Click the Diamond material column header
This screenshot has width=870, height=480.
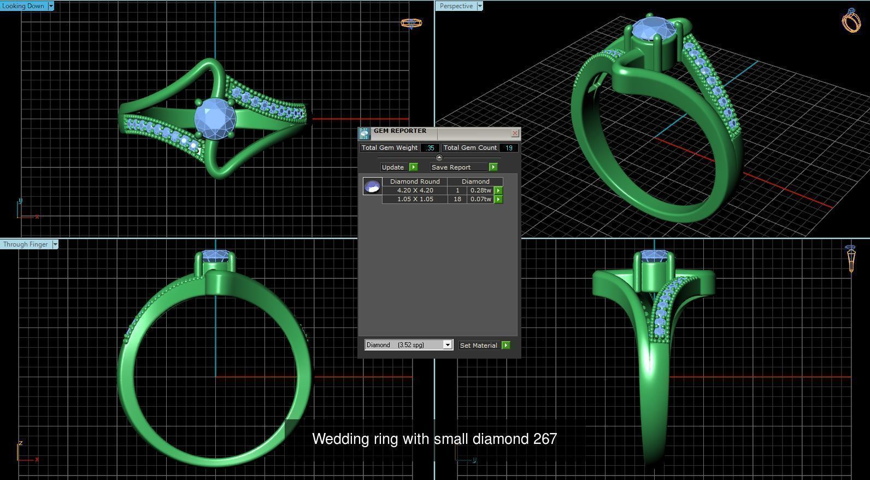tap(475, 182)
